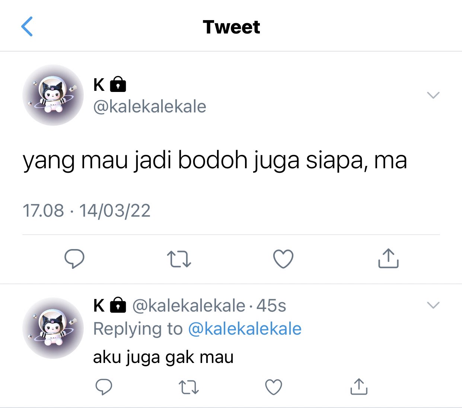Tap the display name K on main tweet
The width and height of the screenshot is (462, 408).
[x=99, y=85]
